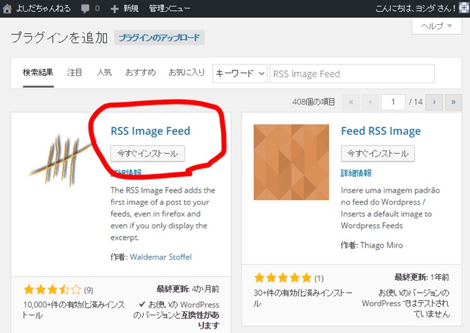The image size is (470, 333).
Task: Click the home icon in admin bar
Action: pyautogui.click(x=7, y=9)
